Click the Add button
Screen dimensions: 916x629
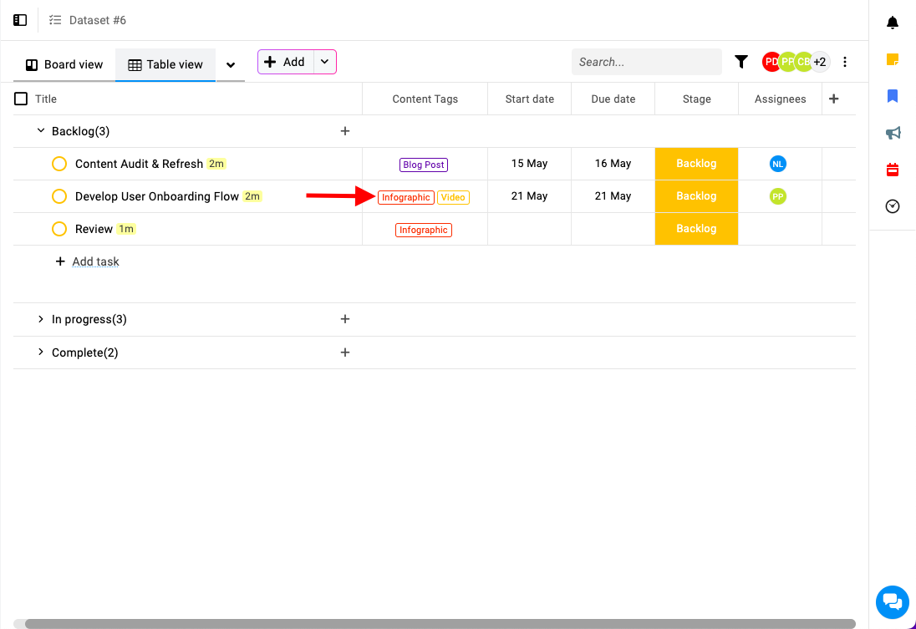(286, 61)
